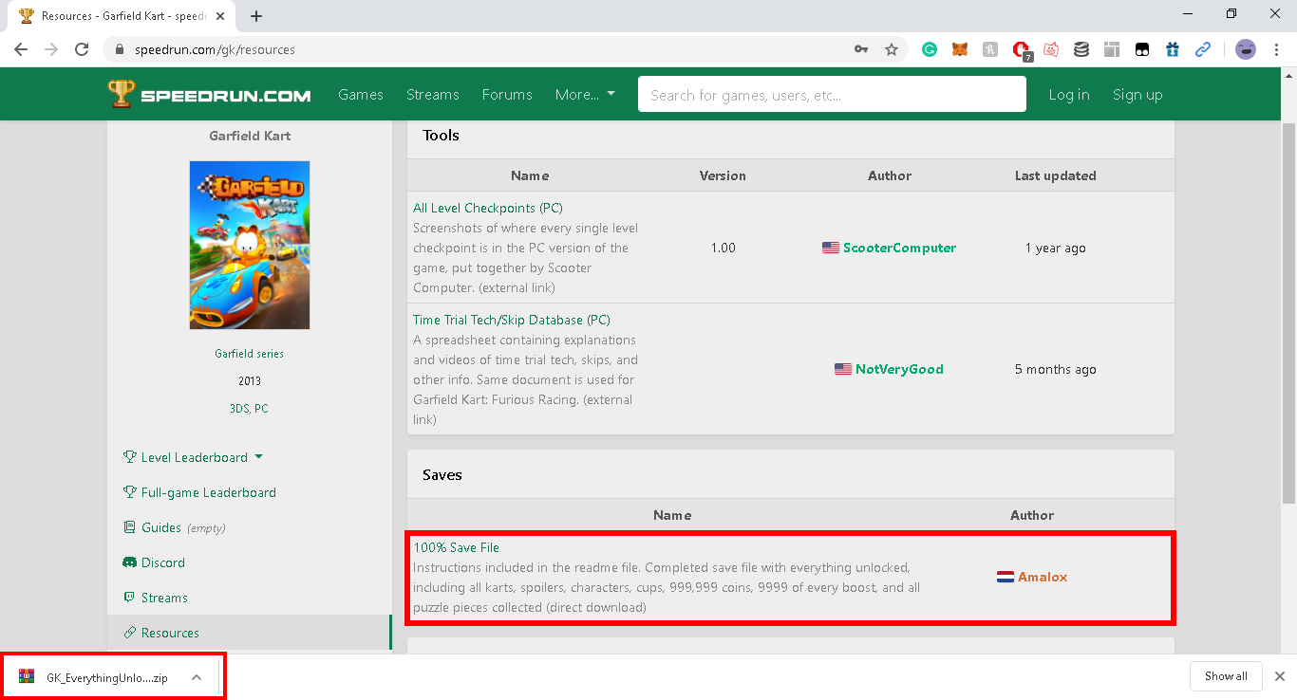Image resolution: width=1297 pixels, height=700 pixels.
Task: Bookmark this page with the star icon
Action: coord(892,49)
